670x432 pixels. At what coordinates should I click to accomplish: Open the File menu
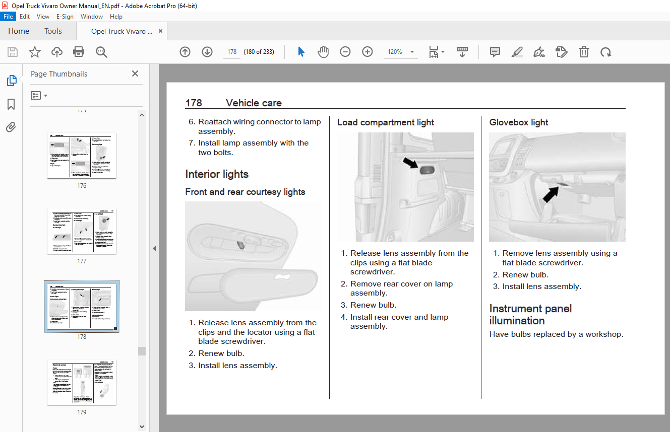pos(8,17)
